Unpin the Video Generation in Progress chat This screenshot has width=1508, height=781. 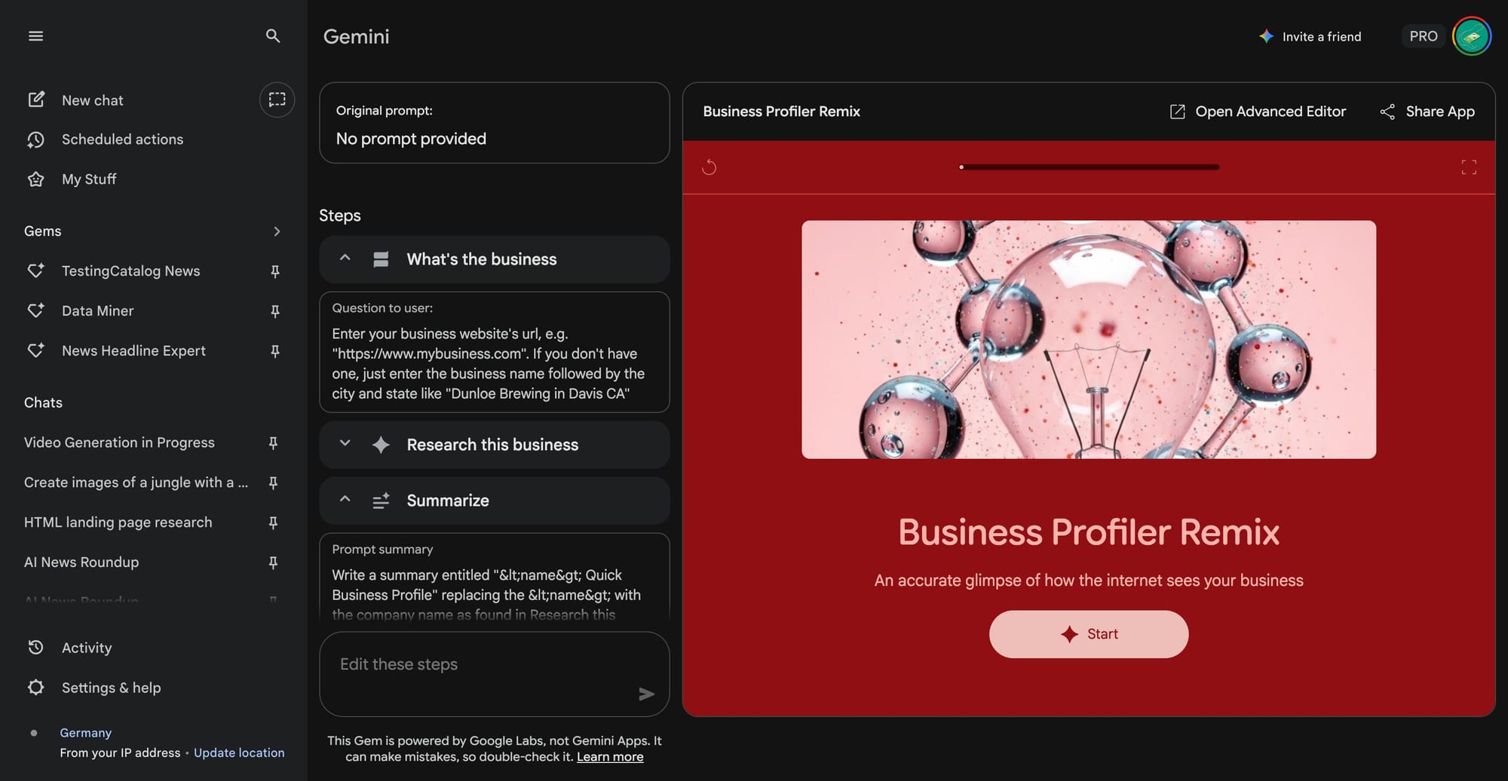tap(273, 443)
